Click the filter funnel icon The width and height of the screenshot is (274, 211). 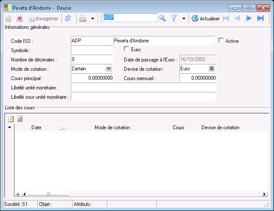pyautogui.click(x=173, y=18)
